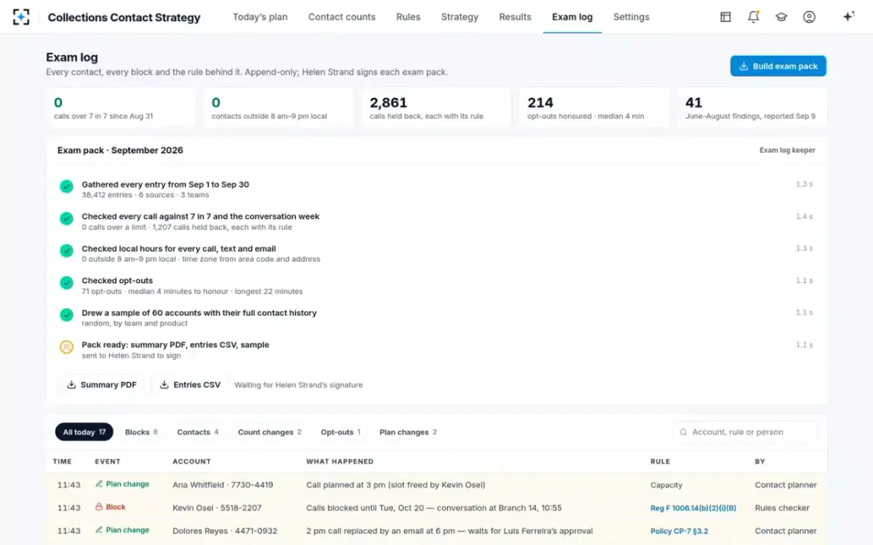Click the orange person icon beside Pack ready

point(66,347)
